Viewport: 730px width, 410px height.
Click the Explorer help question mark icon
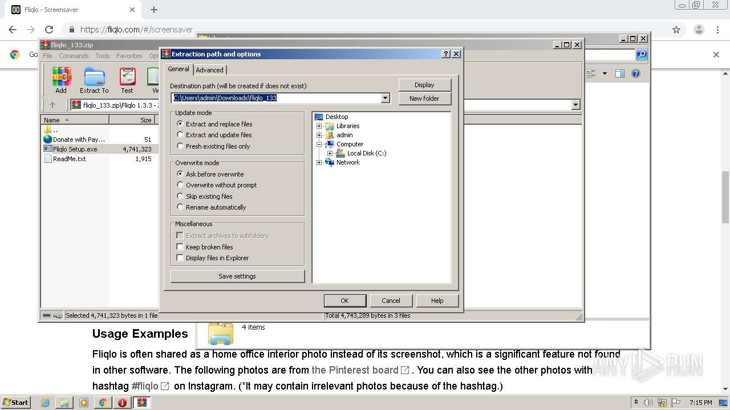pos(636,73)
